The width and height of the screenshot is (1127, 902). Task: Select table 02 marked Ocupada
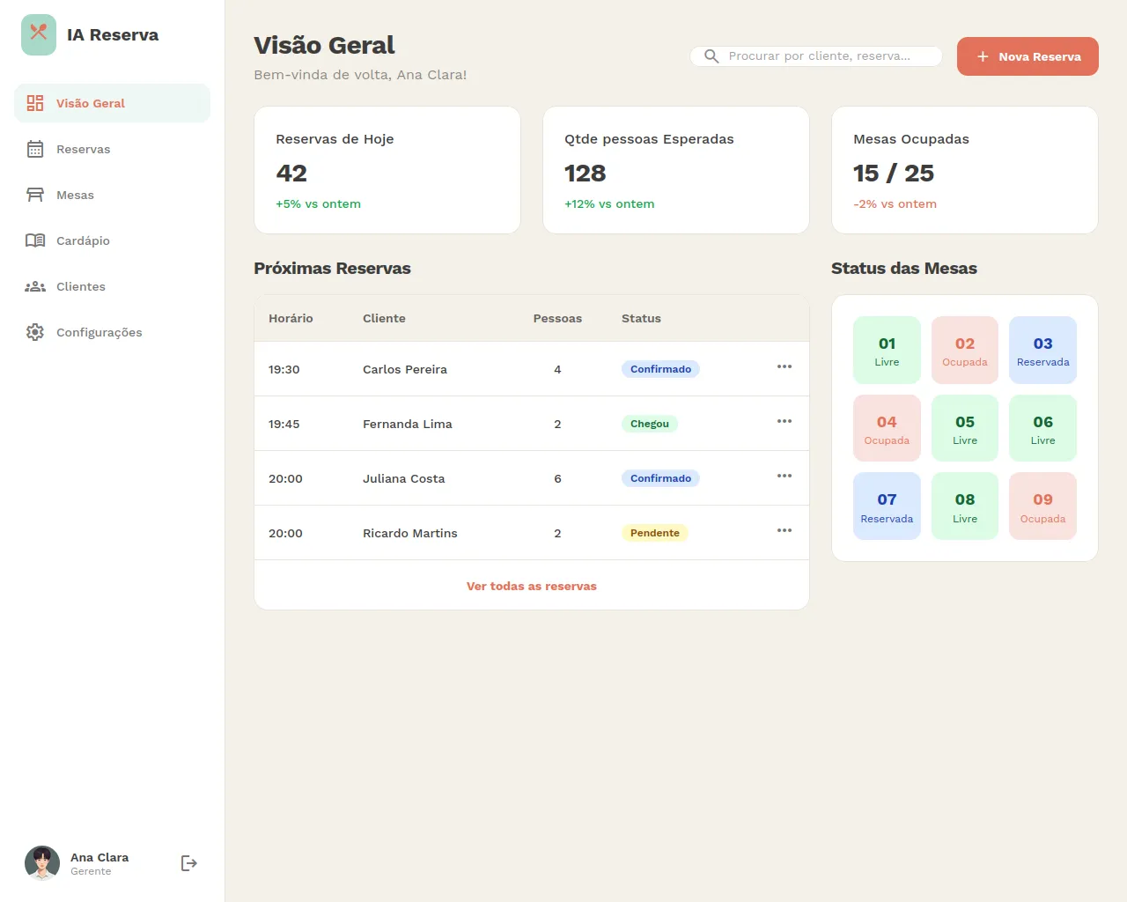pyautogui.click(x=964, y=350)
